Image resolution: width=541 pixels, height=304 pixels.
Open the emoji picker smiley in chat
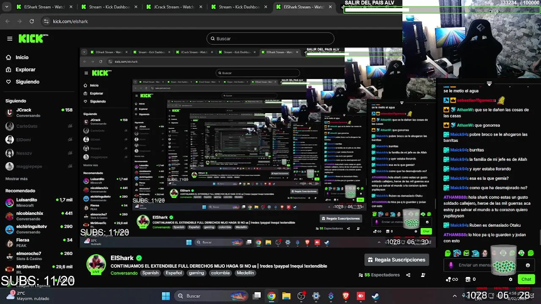[x=527, y=265]
